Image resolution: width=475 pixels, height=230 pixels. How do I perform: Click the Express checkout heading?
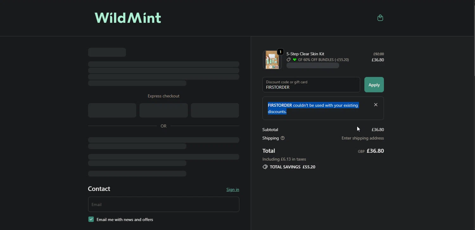click(163, 96)
